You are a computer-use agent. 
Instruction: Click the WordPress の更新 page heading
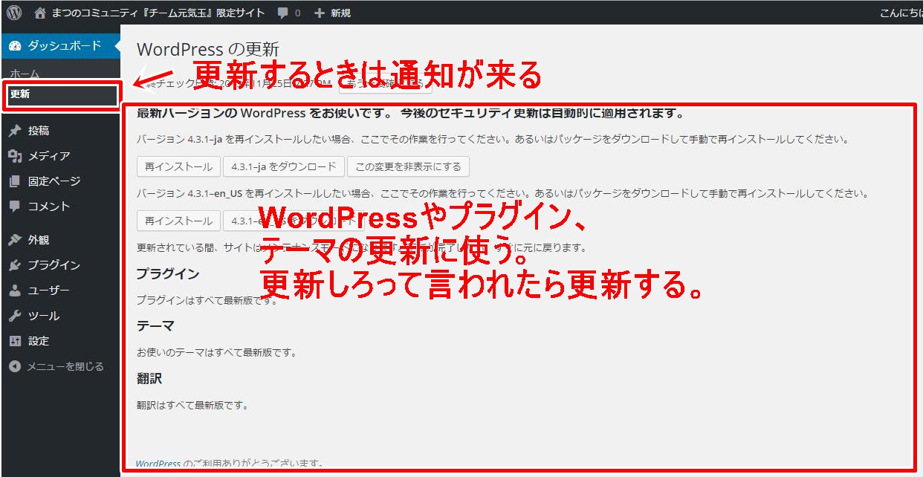[x=208, y=50]
